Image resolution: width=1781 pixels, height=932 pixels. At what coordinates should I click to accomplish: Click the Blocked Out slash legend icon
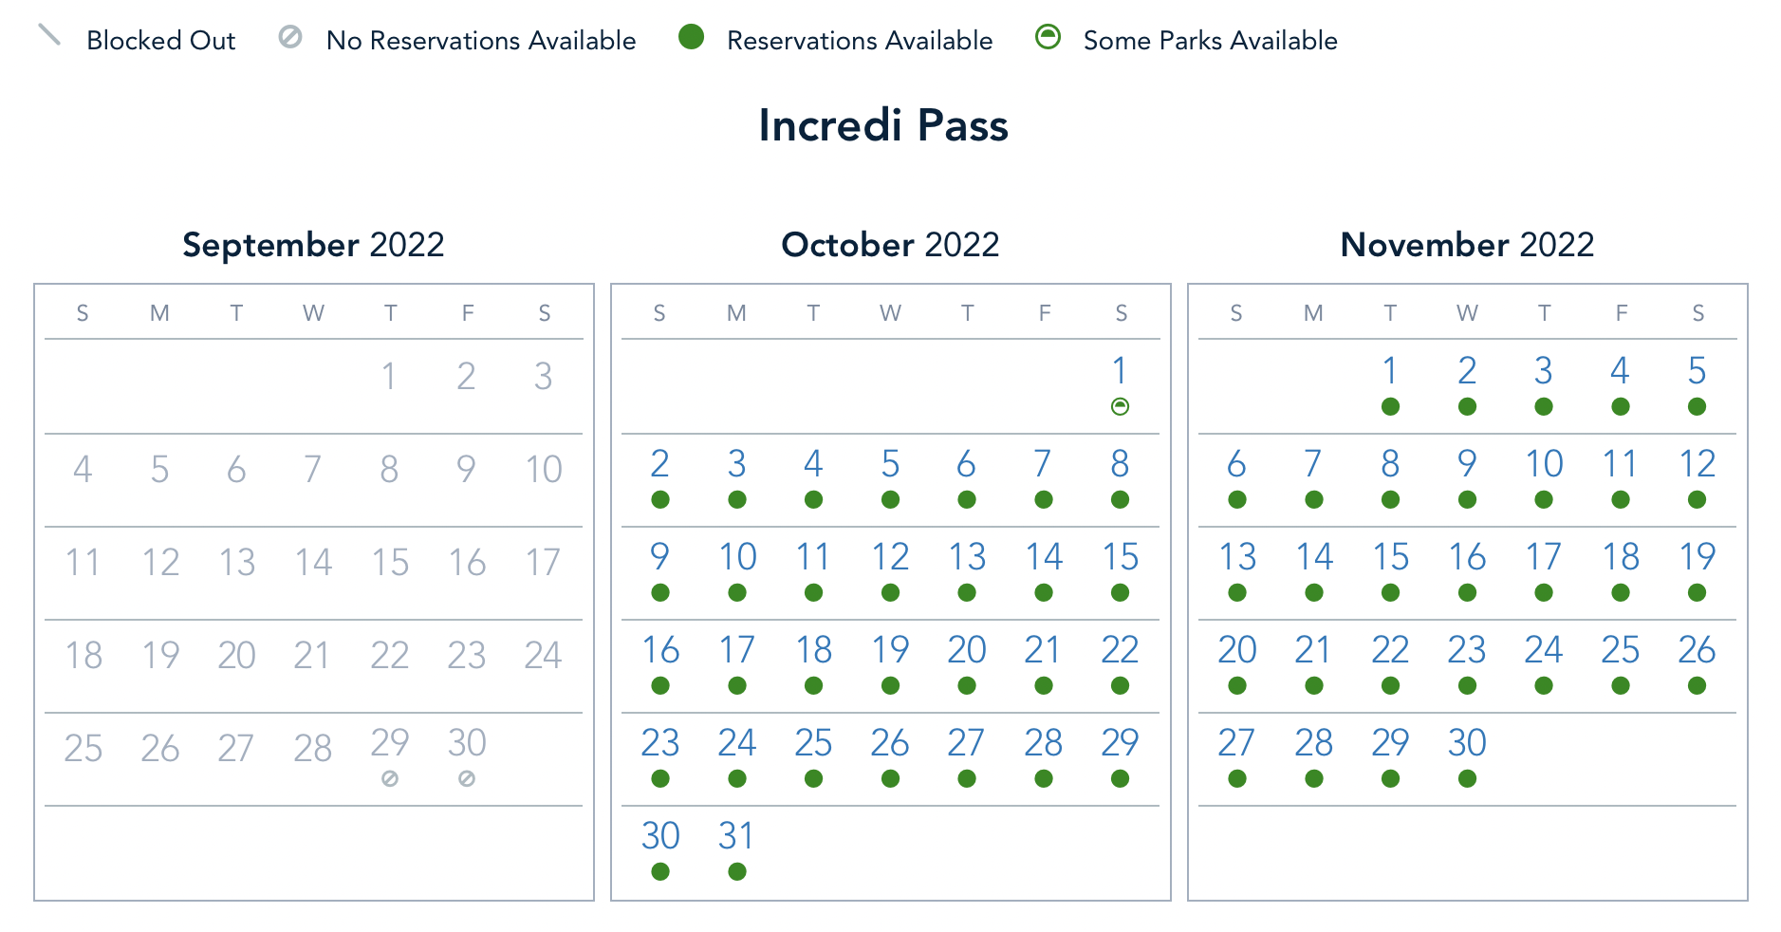pos(49,36)
